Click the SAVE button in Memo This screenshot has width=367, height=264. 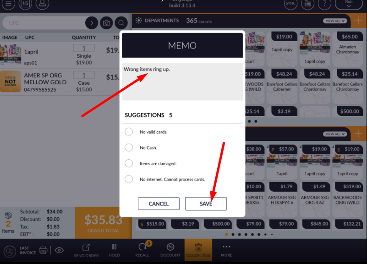point(206,204)
